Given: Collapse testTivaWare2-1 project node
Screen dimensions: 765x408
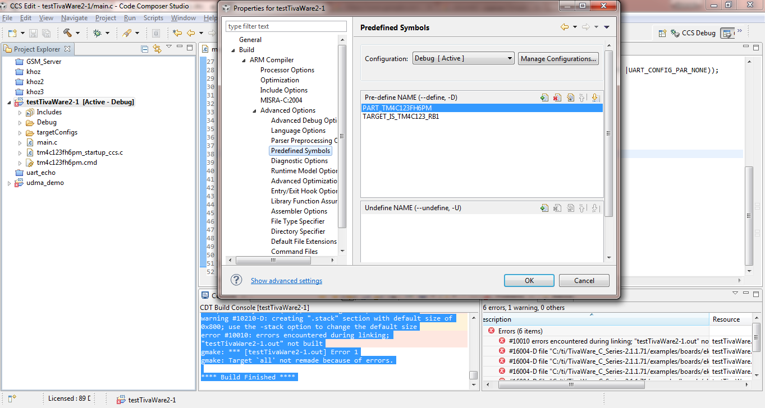Looking at the screenshot, I should coord(9,102).
